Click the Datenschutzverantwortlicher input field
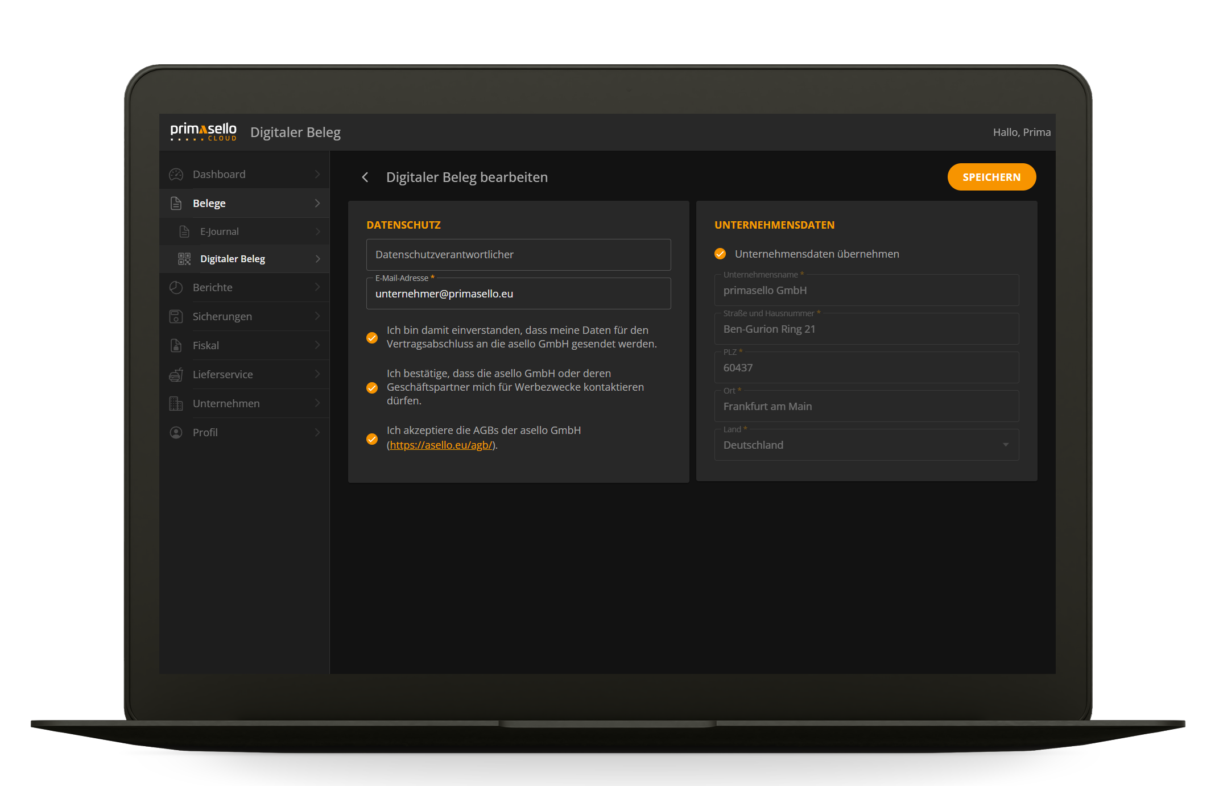1219x786 pixels. coord(518,255)
